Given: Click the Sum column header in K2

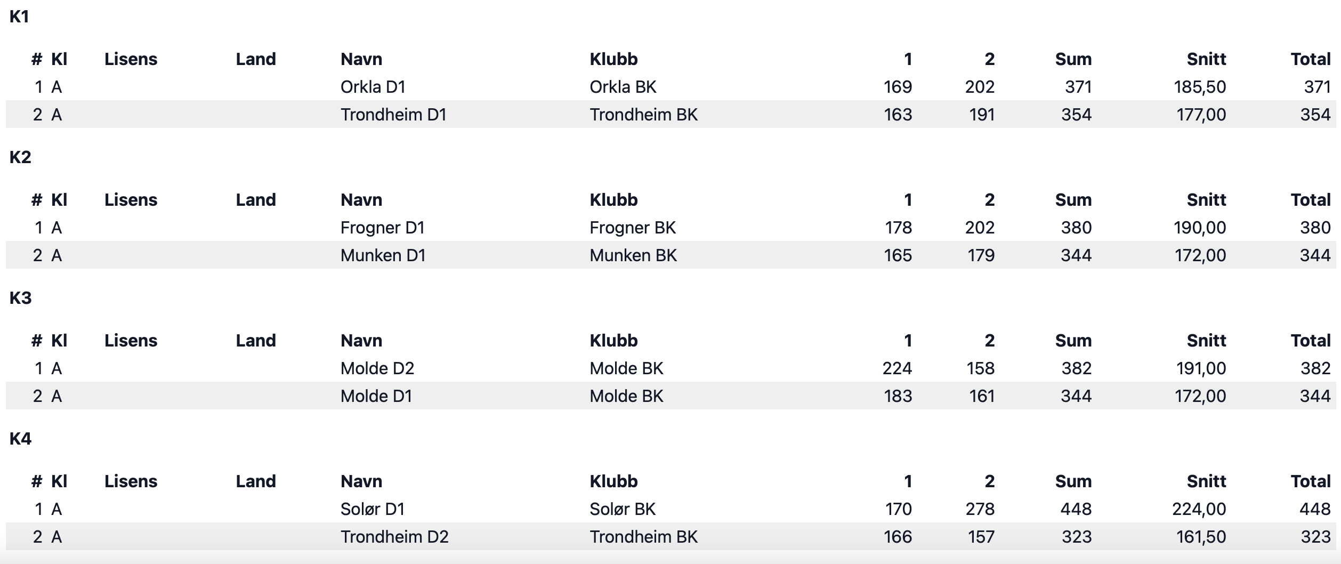Looking at the screenshot, I should tap(1073, 200).
